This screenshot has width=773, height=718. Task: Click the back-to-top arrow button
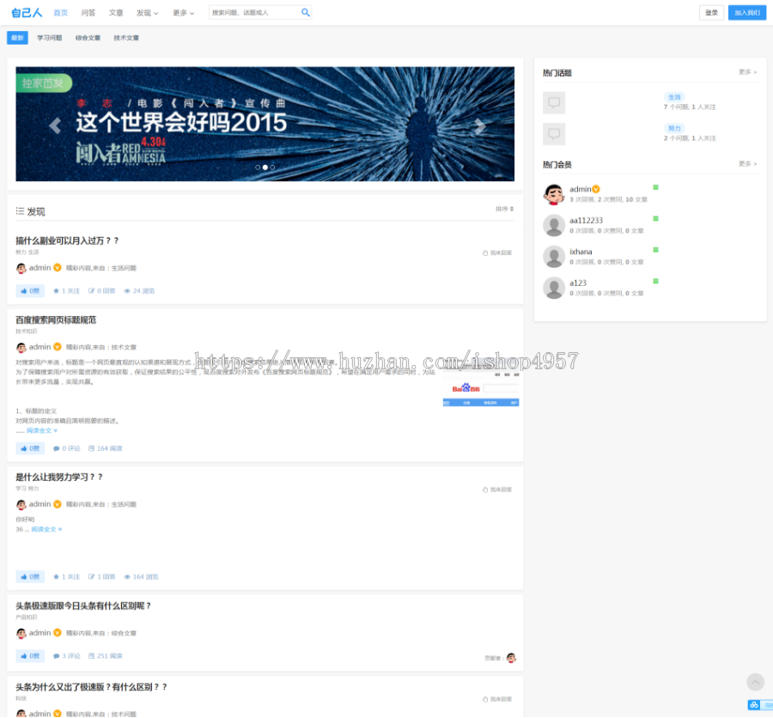755,682
